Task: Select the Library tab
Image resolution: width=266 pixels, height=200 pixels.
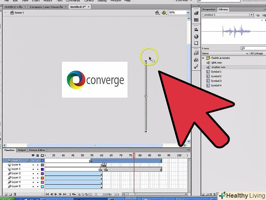Action: (x=223, y=10)
